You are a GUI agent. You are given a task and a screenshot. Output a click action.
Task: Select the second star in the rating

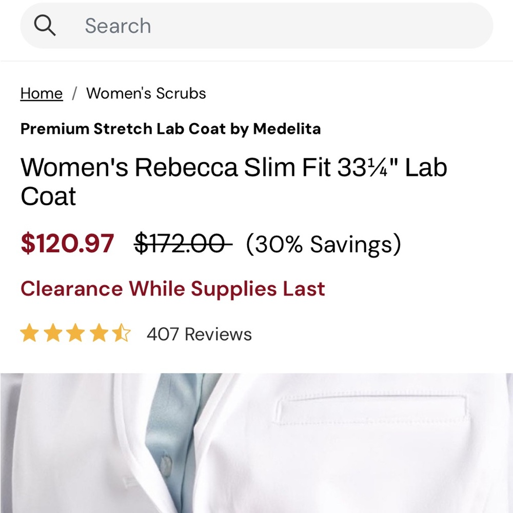tap(53, 333)
